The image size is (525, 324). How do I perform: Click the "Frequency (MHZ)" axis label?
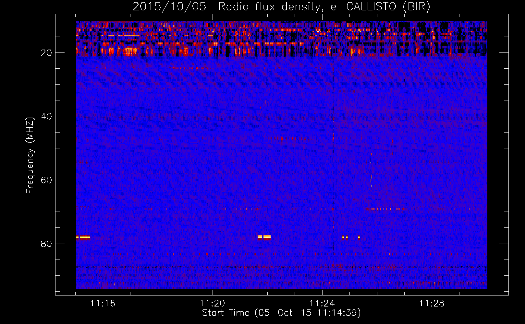point(30,156)
